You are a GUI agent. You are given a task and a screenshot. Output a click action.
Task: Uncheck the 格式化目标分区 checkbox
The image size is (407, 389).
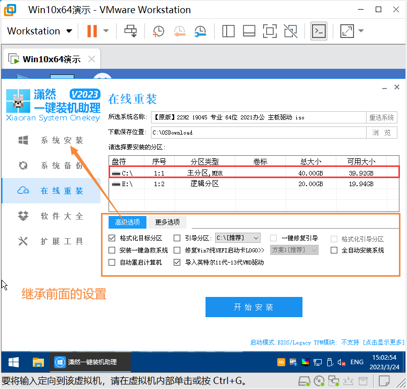[112, 238]
